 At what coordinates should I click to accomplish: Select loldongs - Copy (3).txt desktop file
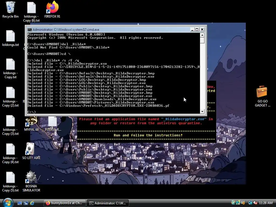tap(11, 125)
